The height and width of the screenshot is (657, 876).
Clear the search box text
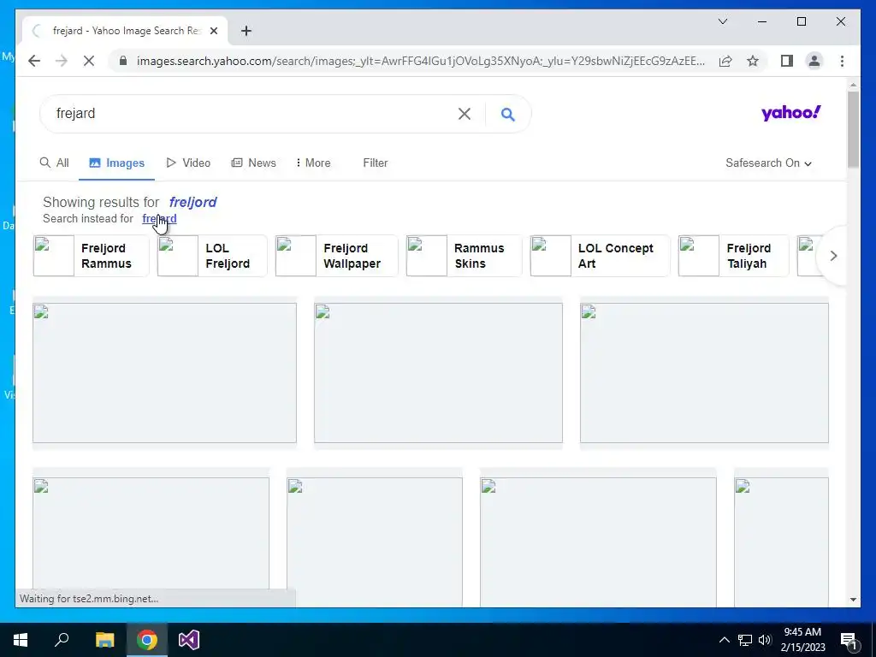465,114
